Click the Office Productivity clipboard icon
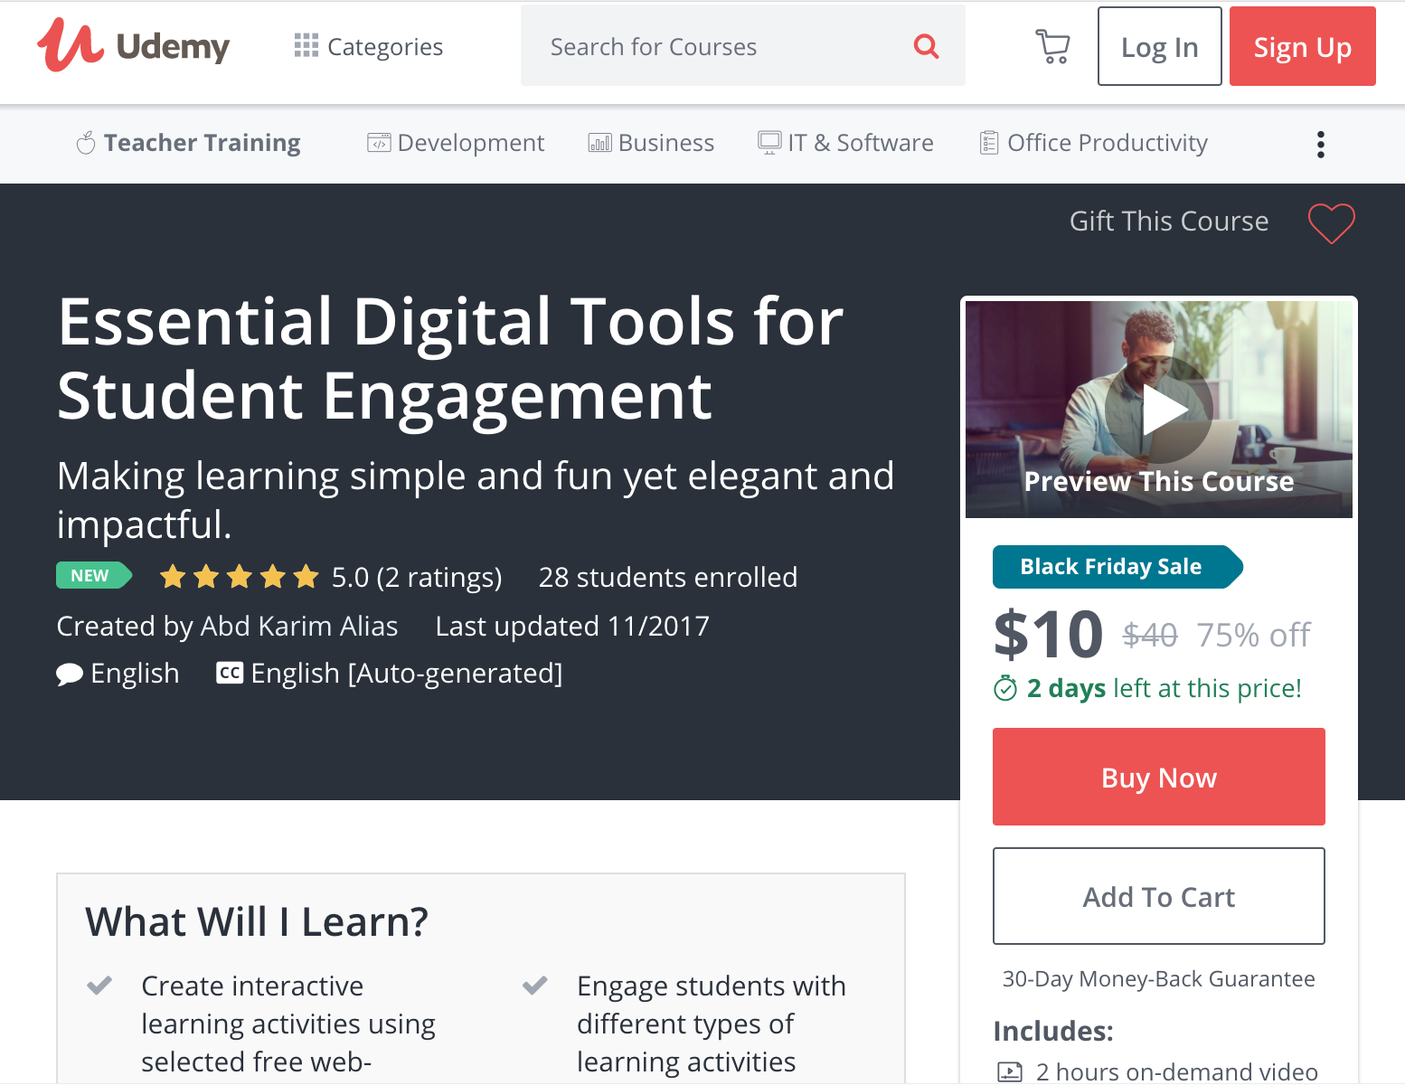This screenshot has height=1085, width=1405. [989, 142]
